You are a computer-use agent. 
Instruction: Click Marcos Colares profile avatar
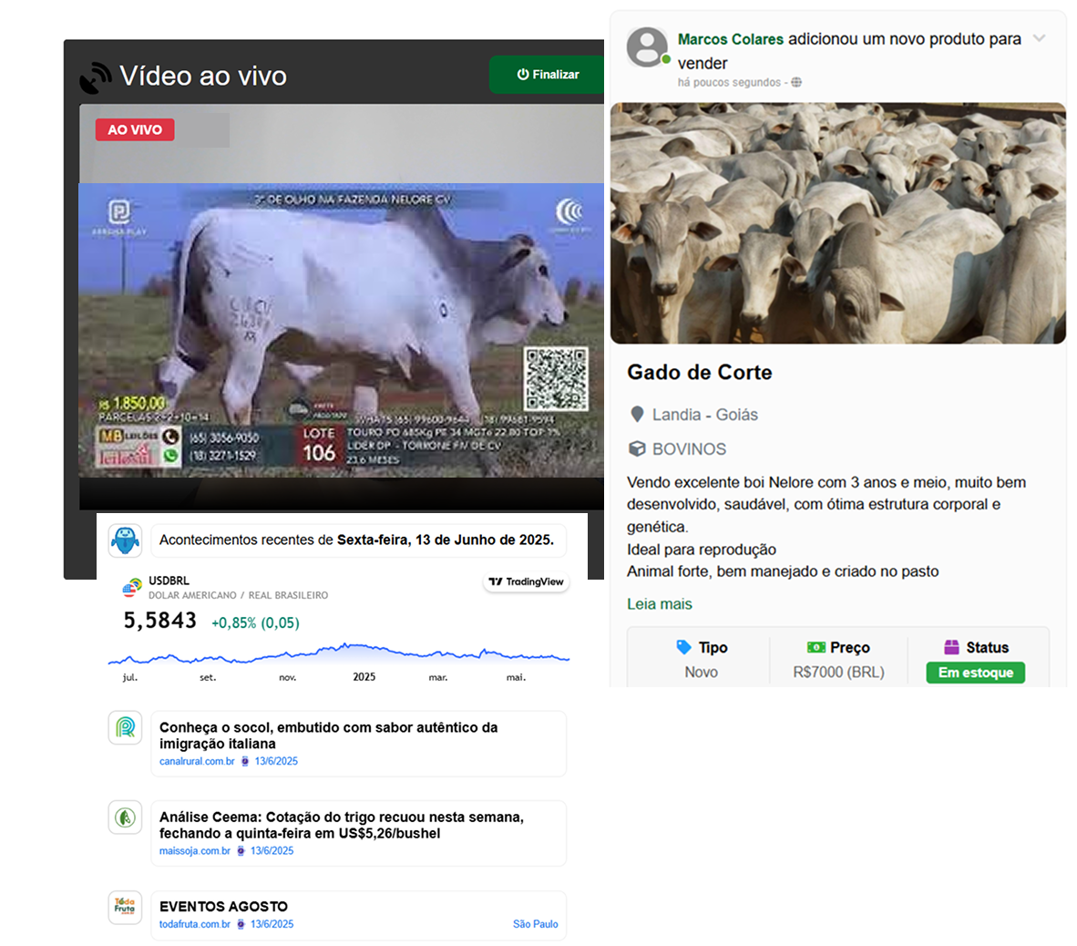pyautogui.click(x=647, y=47)
